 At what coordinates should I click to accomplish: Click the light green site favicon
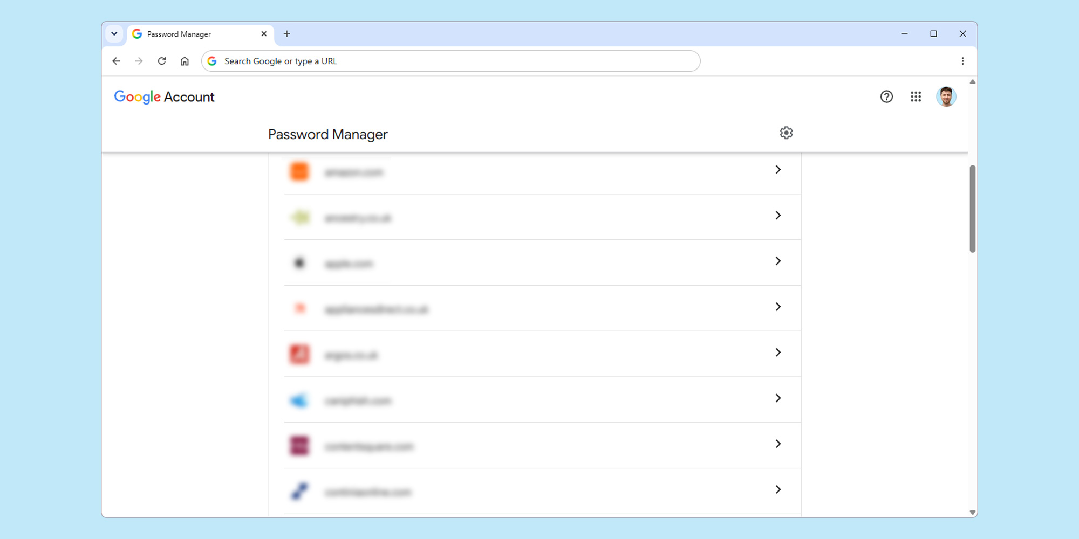(300, 217)
